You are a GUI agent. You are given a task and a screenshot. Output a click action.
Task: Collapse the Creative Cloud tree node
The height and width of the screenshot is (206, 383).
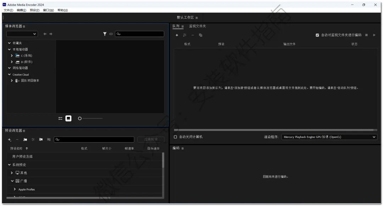point(9,74)
